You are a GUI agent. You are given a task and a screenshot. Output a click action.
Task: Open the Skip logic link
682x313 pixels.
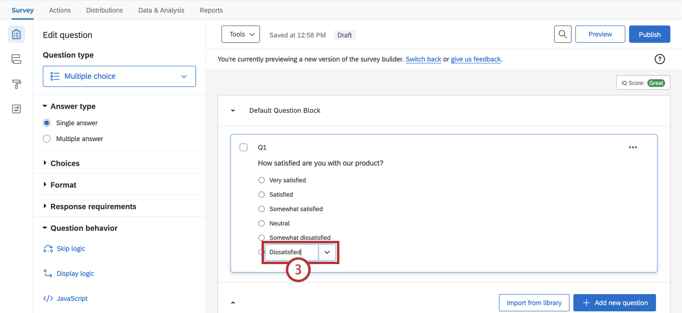pos(71,248)
